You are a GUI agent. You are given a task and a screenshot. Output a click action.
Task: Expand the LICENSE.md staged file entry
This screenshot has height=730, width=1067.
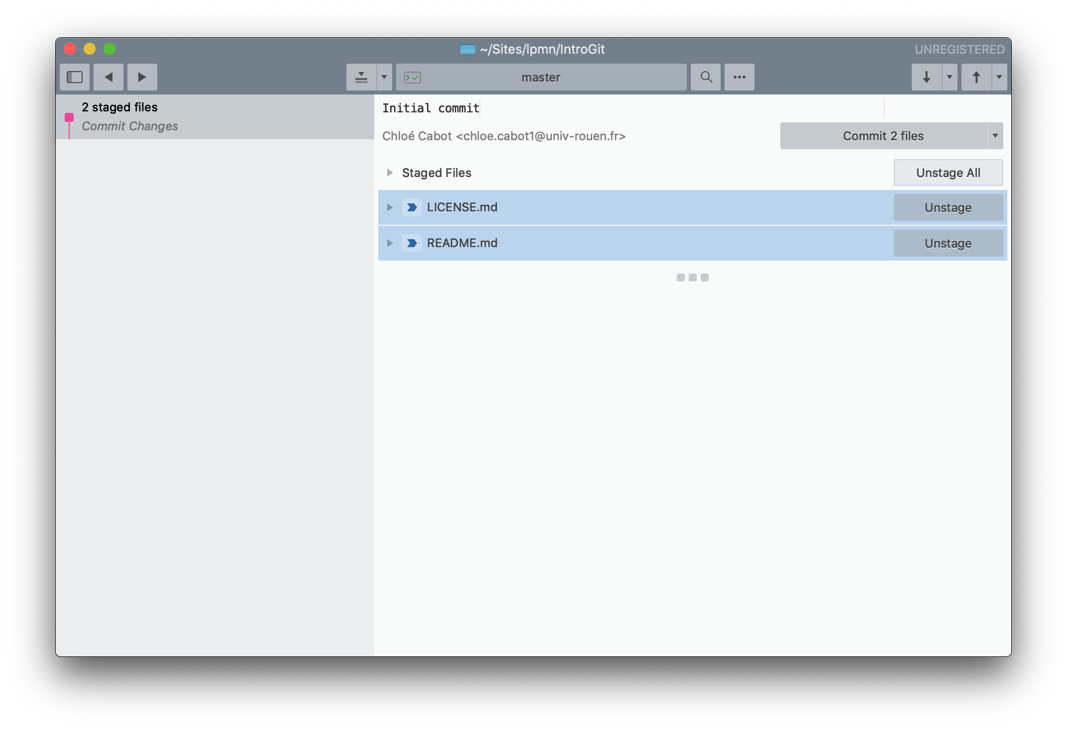390,206
